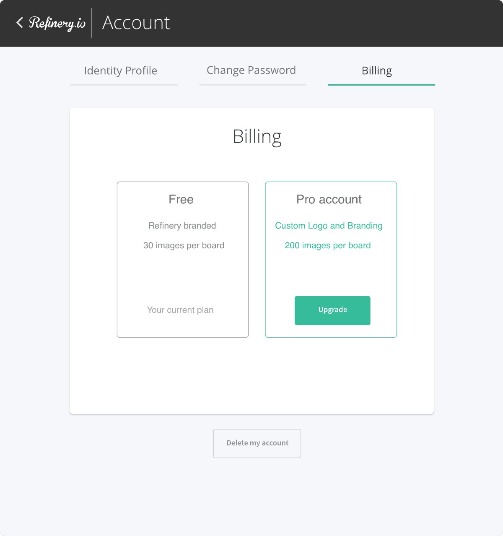The height and width of the screenshot is (536, 503).
Task: Click the Account page title
Action: (x=136, y=23)
